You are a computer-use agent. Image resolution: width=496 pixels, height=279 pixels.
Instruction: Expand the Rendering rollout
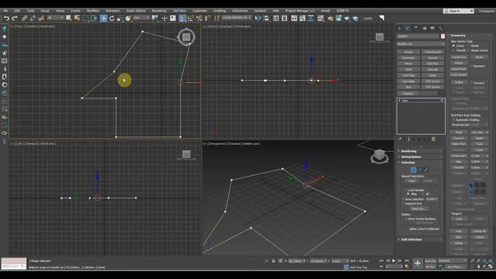420,151
